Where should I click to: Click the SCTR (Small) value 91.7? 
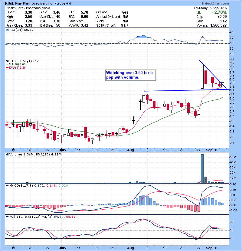point(125,25)
